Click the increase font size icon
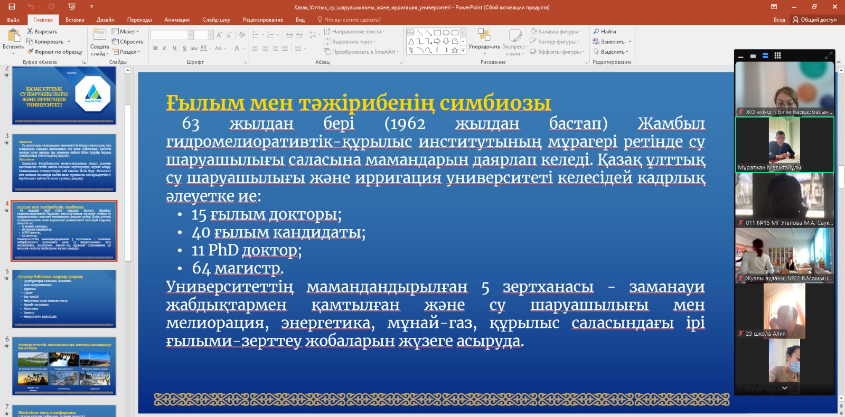Image resolution: width=845 pixels, height=417 pixels. (219, 35)
